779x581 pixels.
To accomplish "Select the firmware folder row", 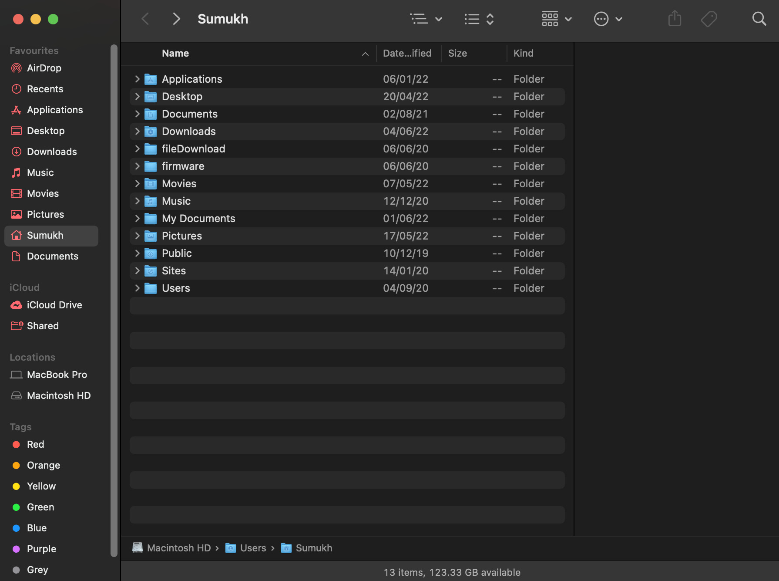I will coord(347,166).
